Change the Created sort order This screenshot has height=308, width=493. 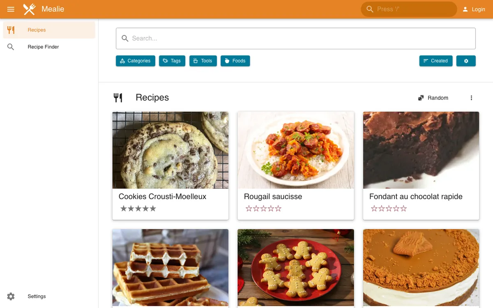pos(436,61)
